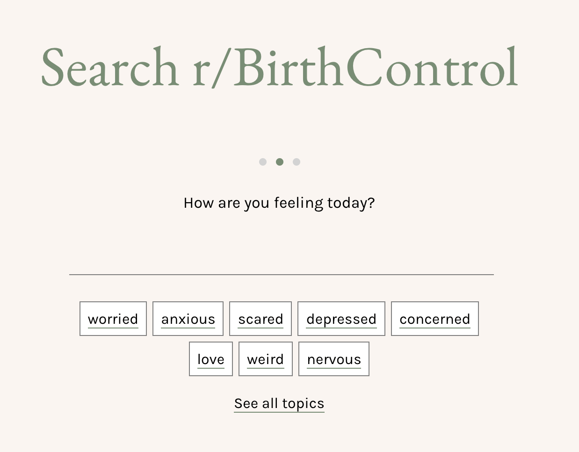The height and width of the screenshot is (452, 579).
Task: Pick the 'anxious' topic tag
Action: click(188, 319)
